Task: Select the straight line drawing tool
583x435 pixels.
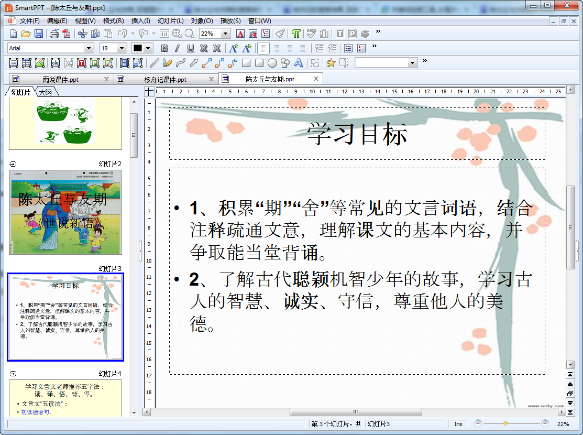Action: pos(154,63)
